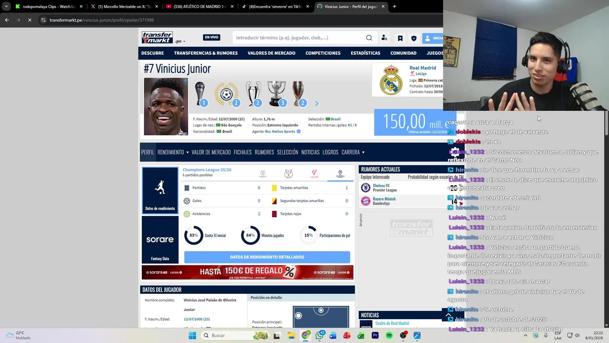The image size is (609, 343).
Task: Click the verified badge next to Roc Nation Sports
Action: (x=299, y=131)
